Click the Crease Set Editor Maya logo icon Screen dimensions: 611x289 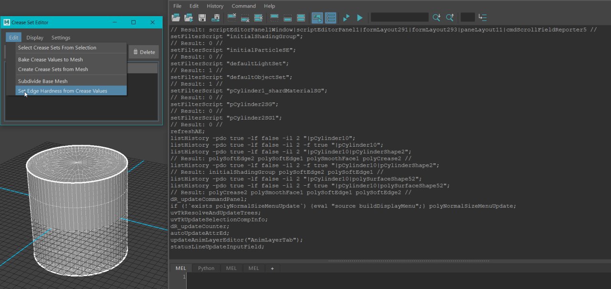click(x=7, y=22)
